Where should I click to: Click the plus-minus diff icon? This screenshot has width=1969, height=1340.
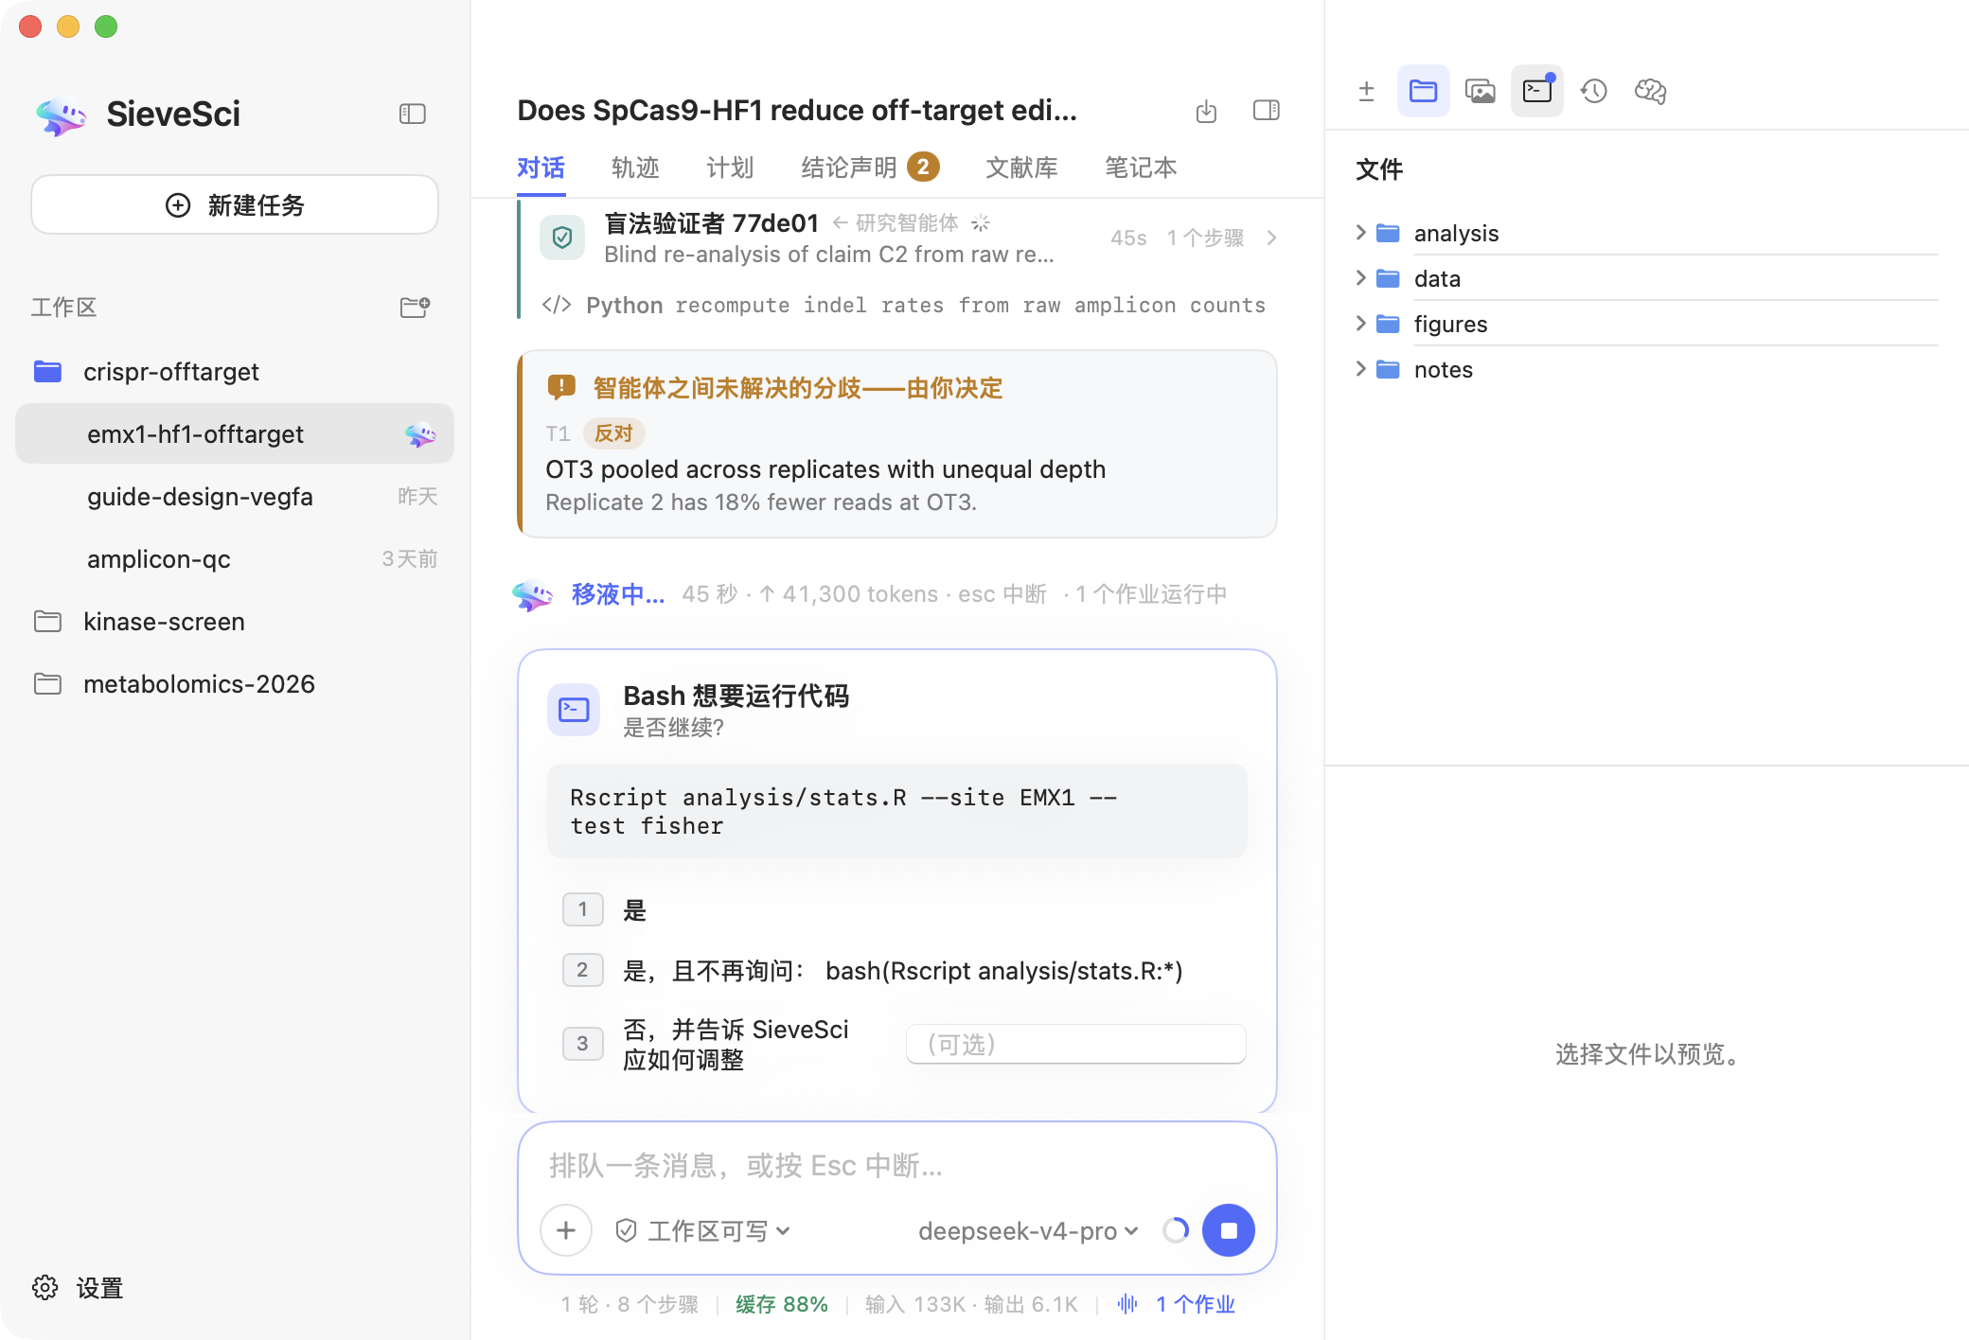coord(1366,91)
